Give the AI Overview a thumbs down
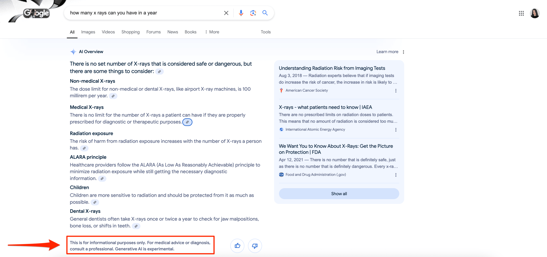Viewport: 547px width, 257px height. point(255,246)
